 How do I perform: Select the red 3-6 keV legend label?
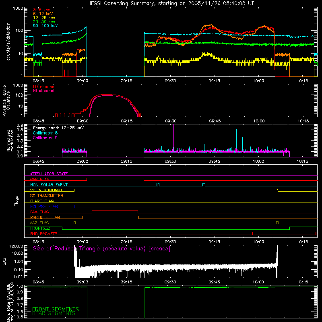pos(42,10)
